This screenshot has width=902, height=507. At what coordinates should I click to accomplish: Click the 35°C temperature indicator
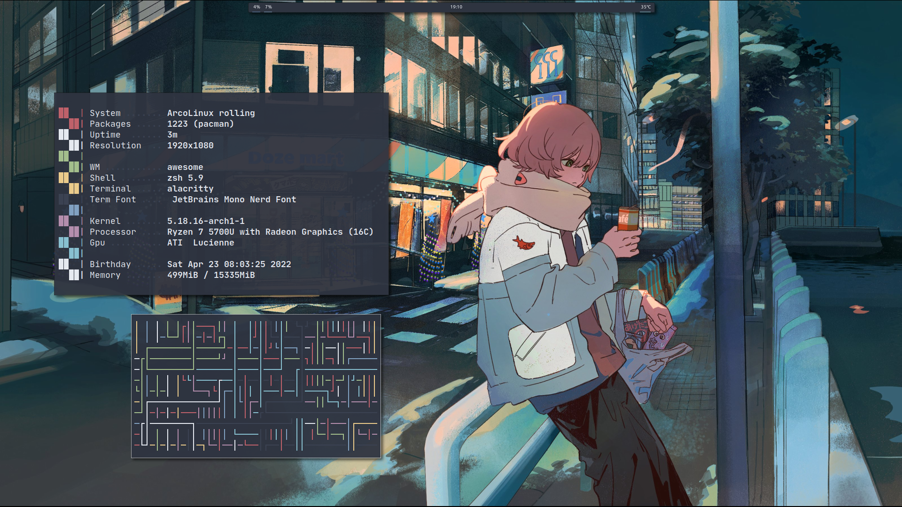pyautogui.click(x=645, y=7)
